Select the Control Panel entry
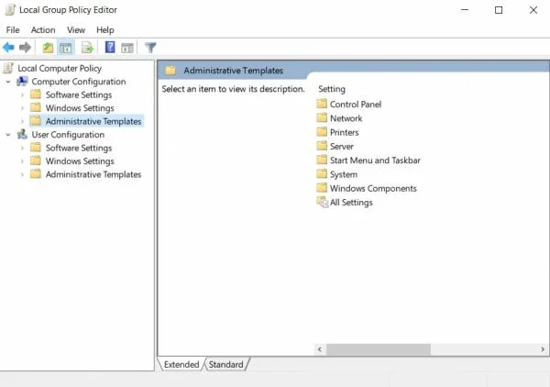The image size is (550, 387). pyautogui.click(x=356, y=105)
